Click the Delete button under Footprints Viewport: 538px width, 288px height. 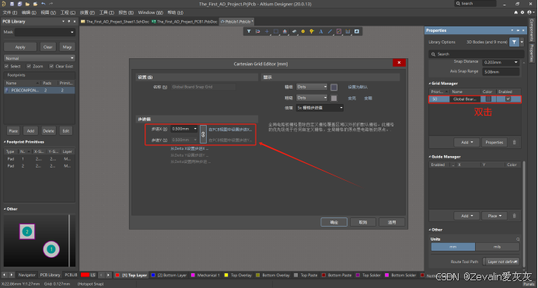point(48,131)
